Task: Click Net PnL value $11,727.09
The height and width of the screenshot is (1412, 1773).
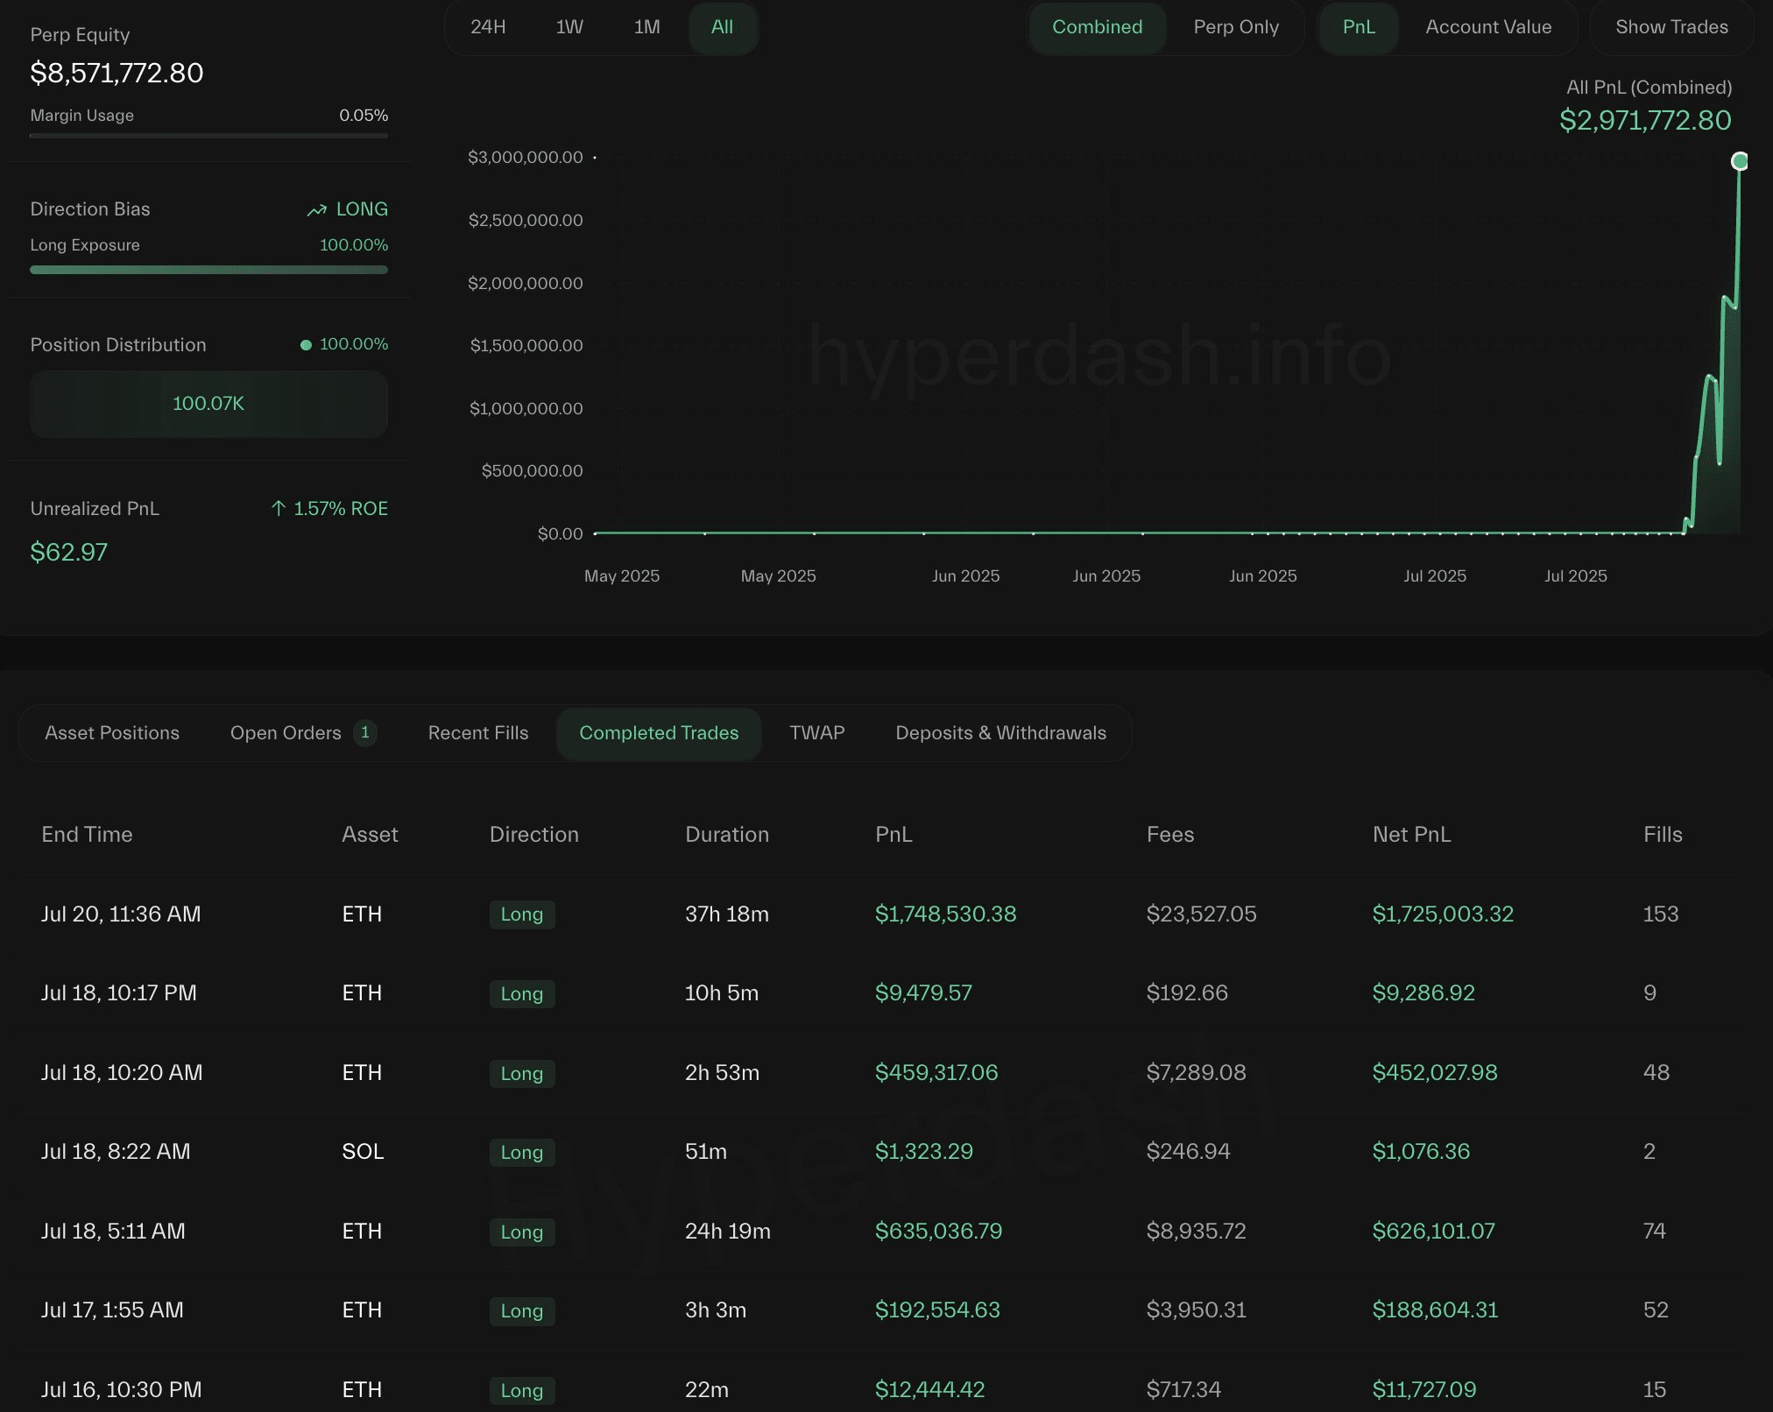Action: [x=1424, y=1390]
